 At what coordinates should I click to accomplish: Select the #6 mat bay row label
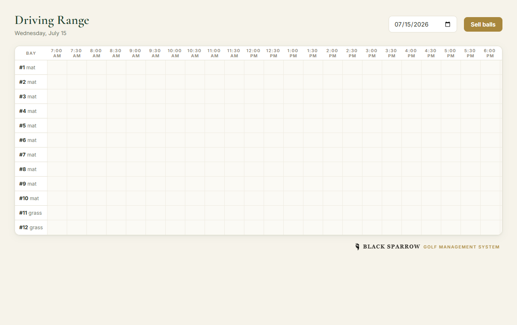click(x=31, y=140)
